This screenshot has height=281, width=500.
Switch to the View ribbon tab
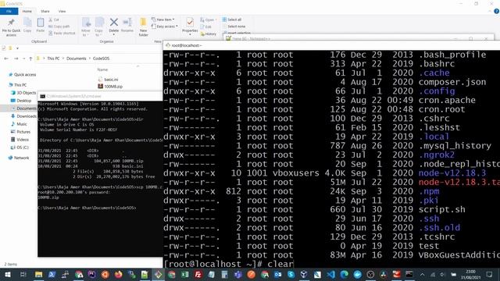(62, 11)
